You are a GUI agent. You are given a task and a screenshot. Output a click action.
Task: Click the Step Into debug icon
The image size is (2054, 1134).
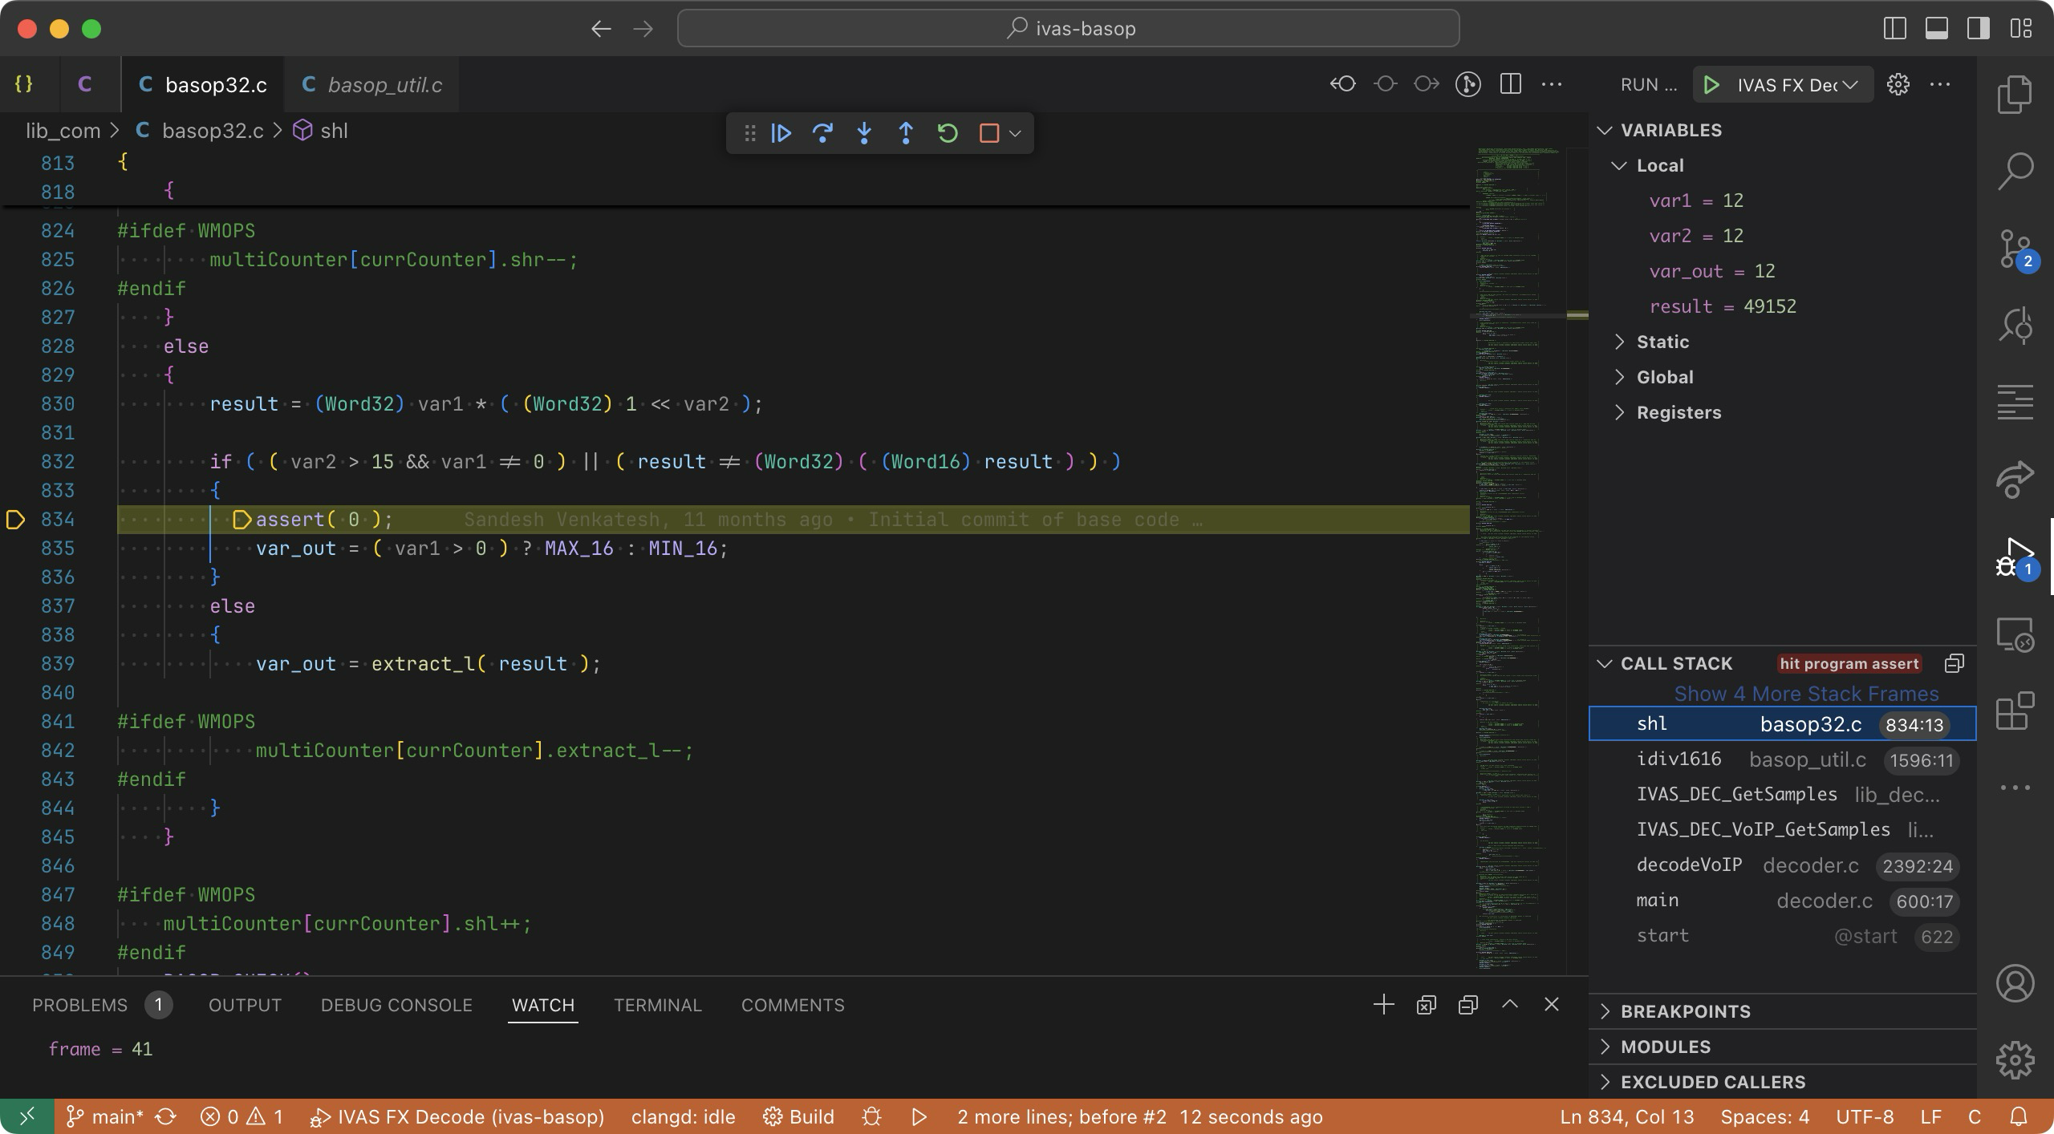864,133
